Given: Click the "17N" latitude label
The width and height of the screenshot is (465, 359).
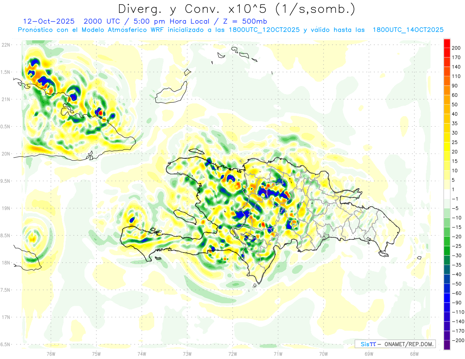Looking at the screenshot, I should tap(6, 317).
